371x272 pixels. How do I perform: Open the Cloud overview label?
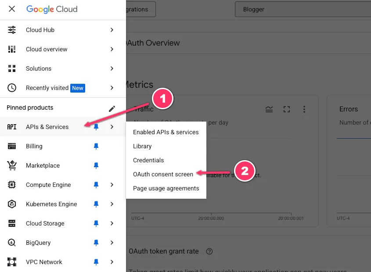(47, 49)
